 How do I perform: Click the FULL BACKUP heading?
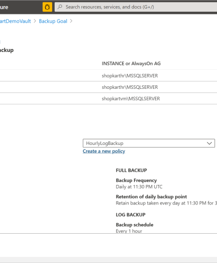tap(131, 171)
